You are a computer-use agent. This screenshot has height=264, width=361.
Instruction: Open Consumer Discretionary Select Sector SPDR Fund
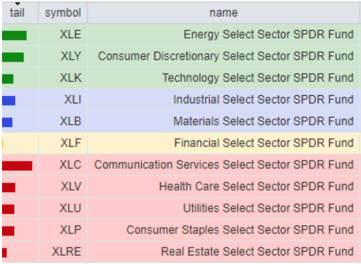pos(225,56)
